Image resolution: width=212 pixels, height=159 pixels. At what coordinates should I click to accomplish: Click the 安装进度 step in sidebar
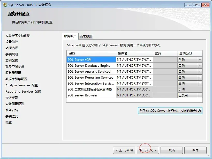pos(12,116)
